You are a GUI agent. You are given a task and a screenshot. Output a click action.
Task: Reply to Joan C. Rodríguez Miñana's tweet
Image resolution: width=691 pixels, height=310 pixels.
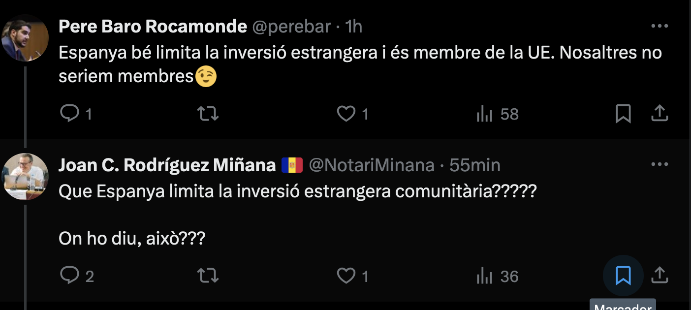click(x=69, y=276)
